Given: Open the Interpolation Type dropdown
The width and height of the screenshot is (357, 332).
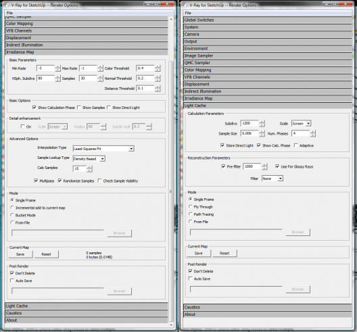Looking at the screenshot, I should tap(103, 149).
